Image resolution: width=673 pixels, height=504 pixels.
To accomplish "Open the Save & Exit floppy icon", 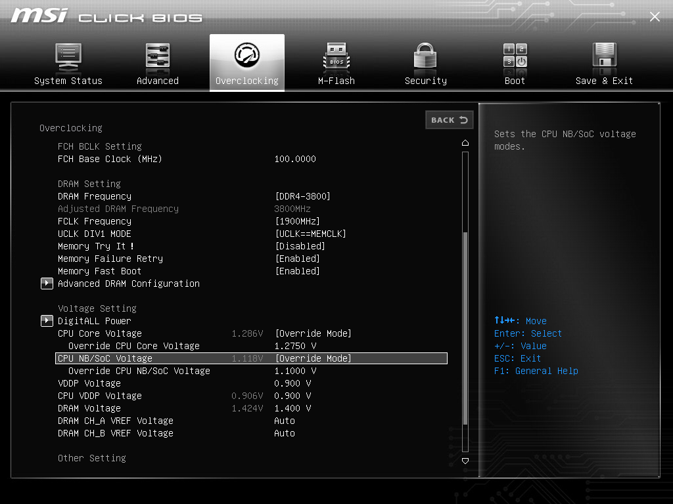I will click(x=605, y=56).
